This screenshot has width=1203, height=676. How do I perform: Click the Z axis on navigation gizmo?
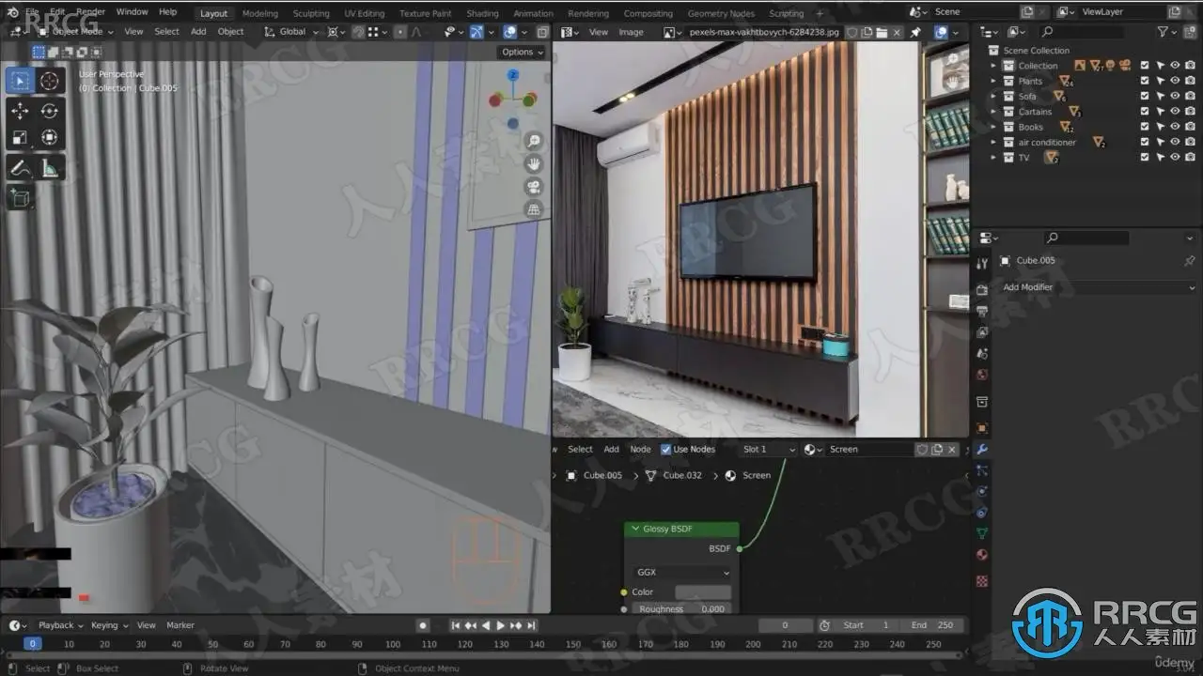pyautogui.click(x=512, y=76)
